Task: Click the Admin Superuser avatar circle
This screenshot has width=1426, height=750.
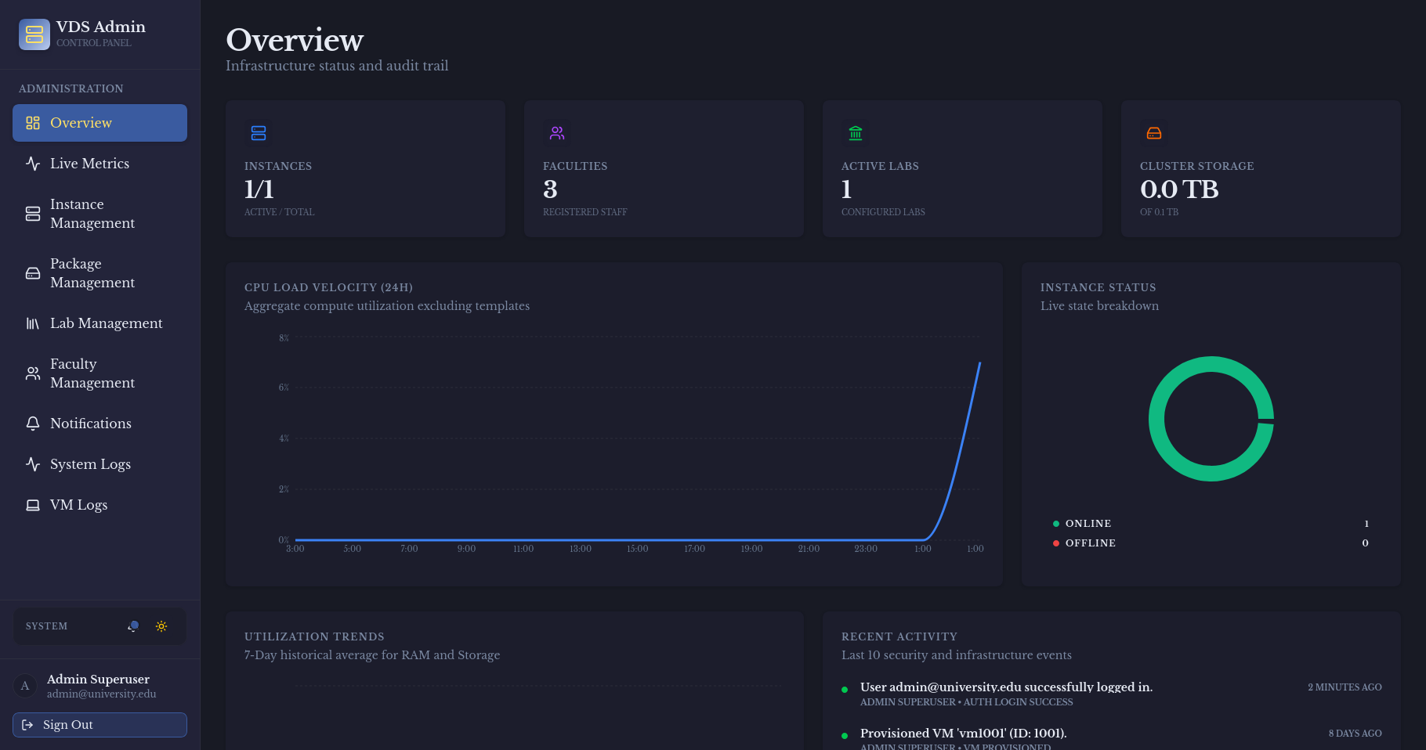Action: (x=25, y=686)
